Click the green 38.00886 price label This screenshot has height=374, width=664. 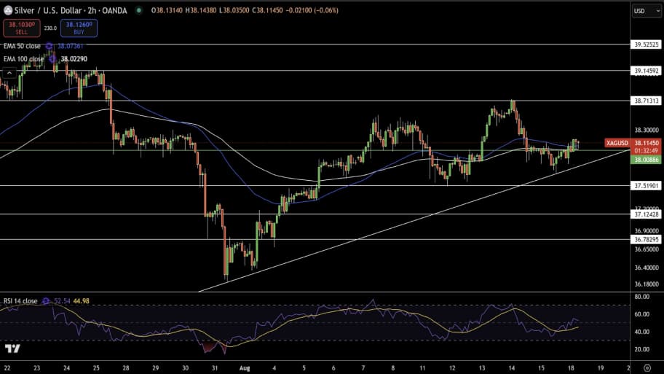647,160
